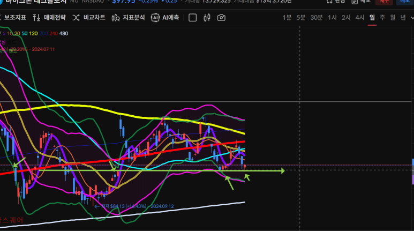Click the red 매수 buy button
Screen dimensions: 414x231
click(x=384, y=2)
